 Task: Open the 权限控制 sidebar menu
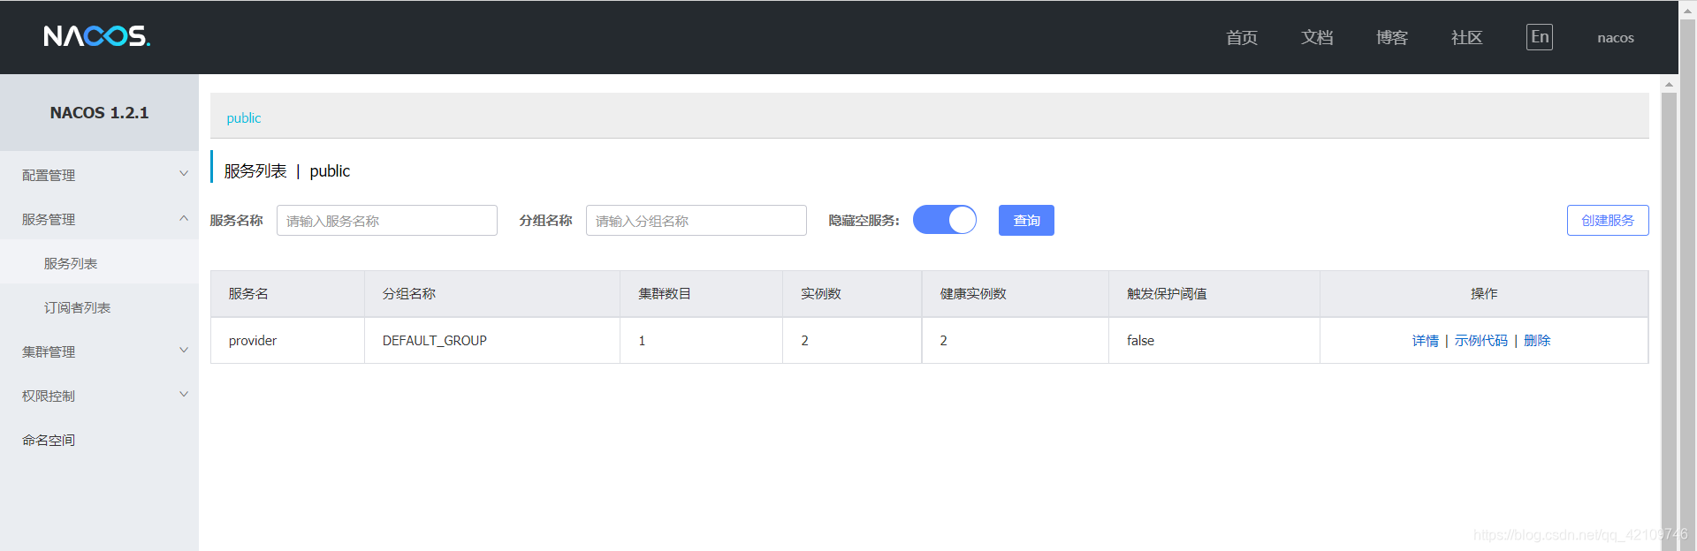(x=99, y=396)
